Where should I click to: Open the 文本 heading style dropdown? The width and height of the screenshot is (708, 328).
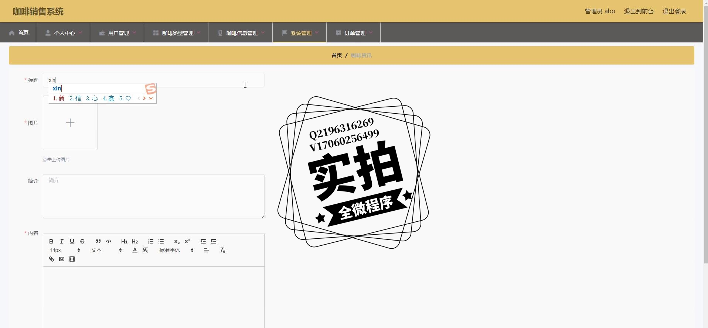coord(106,250)
